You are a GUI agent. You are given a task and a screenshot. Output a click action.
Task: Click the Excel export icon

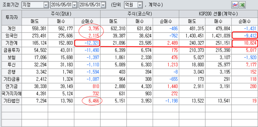coord(242,5)
